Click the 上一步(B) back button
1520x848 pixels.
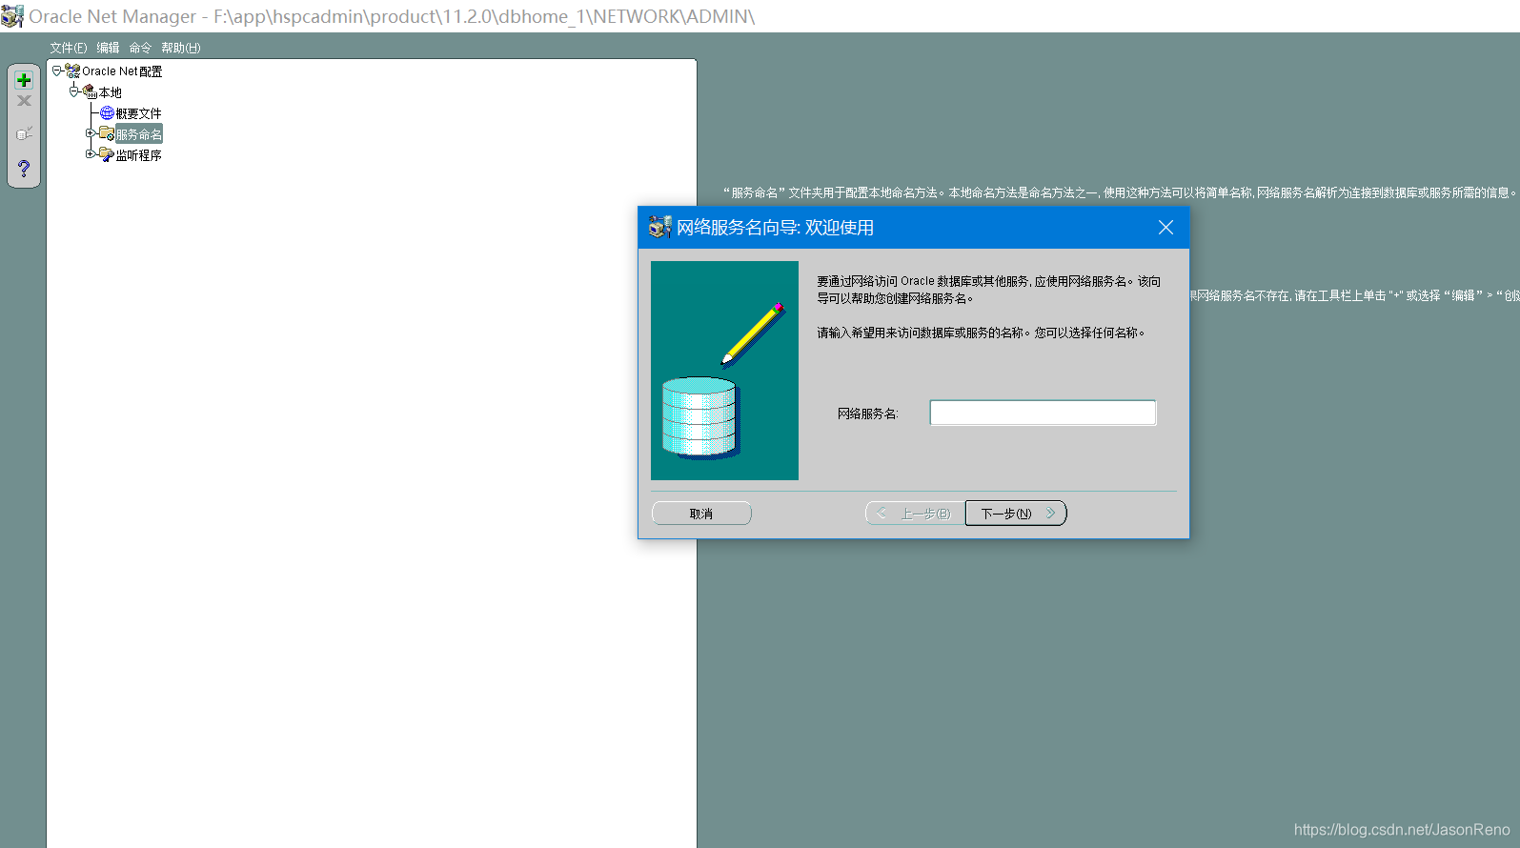915,514
